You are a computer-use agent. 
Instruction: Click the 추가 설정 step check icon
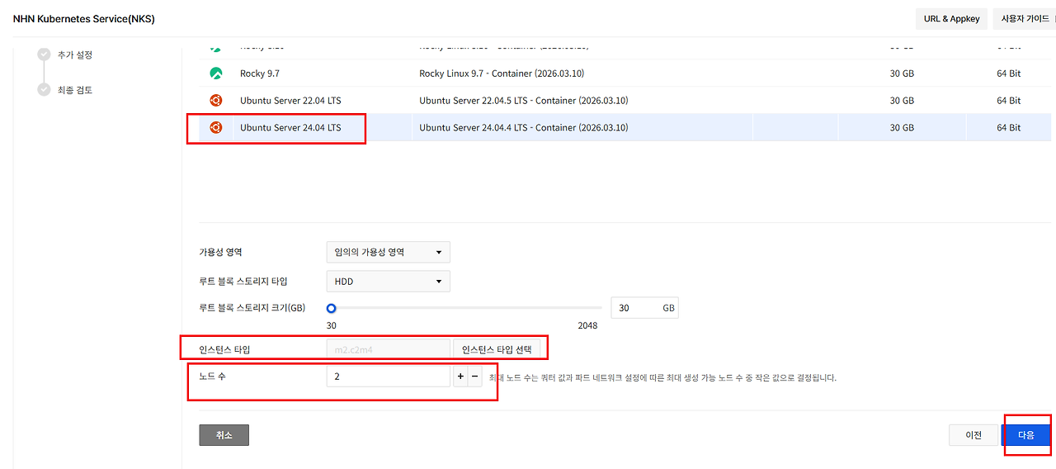coord(44,54)
